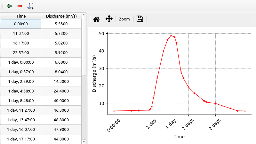Select the 22:57:00 time cell
Viewport: 256px width, 144px height.
pos(21,53)
